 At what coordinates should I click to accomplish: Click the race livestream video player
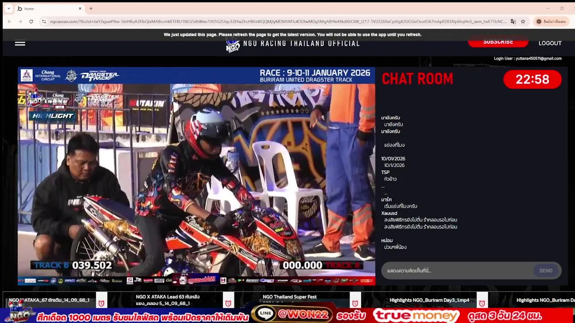pos(196,176)
